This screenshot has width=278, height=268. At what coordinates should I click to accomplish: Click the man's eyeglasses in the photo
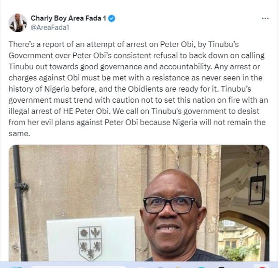click(175, 205)
